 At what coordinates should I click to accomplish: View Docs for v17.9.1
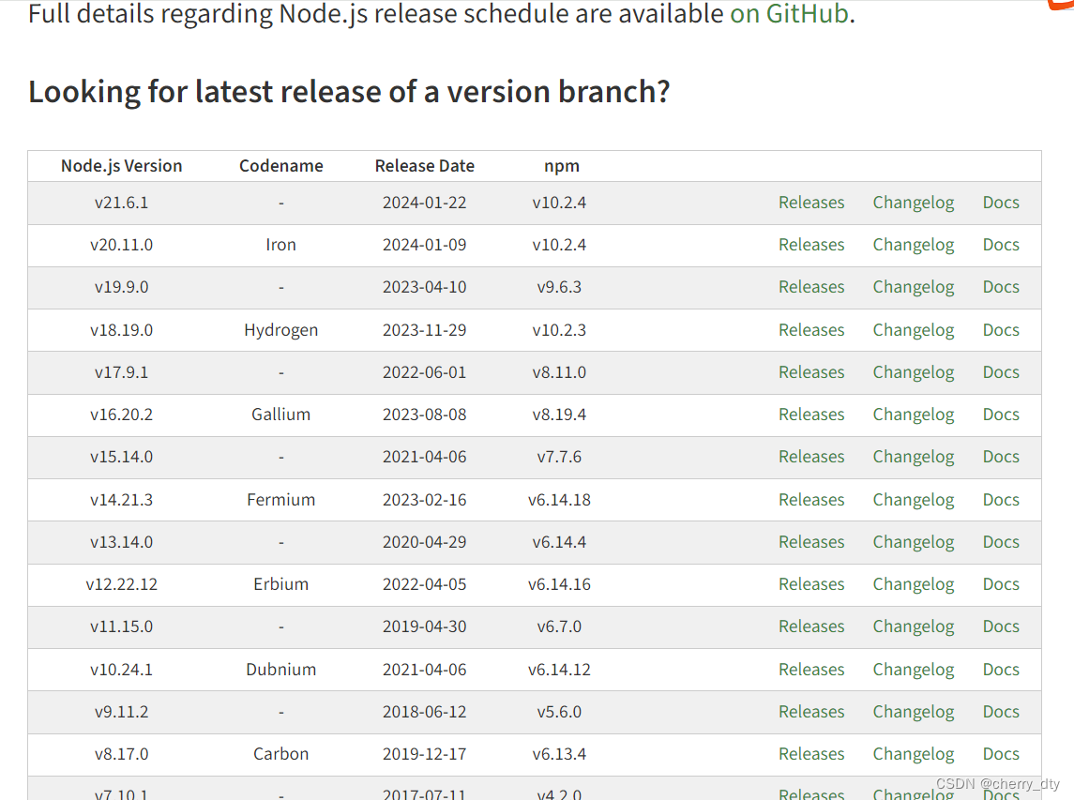click(x=1001, y=372)
